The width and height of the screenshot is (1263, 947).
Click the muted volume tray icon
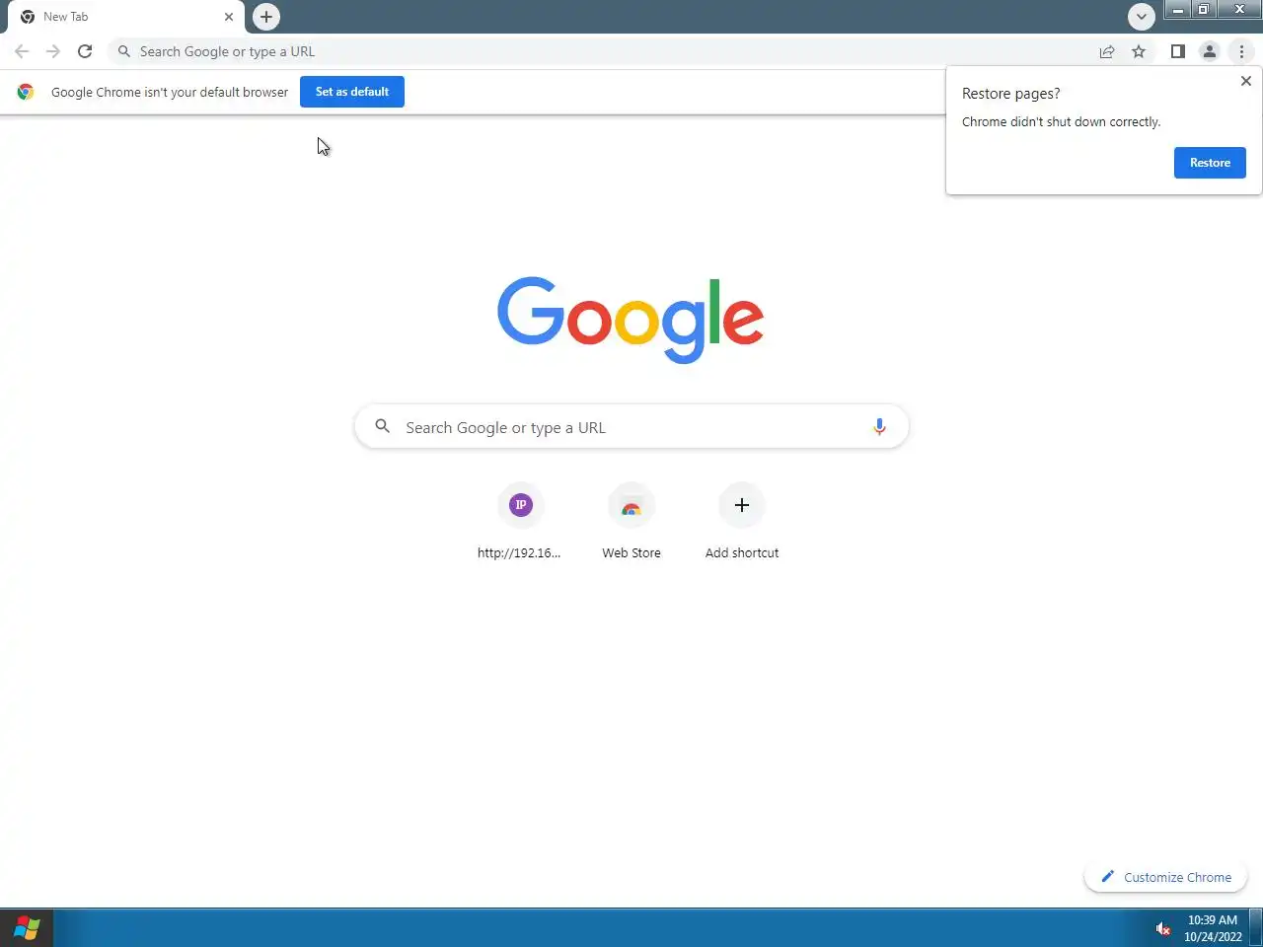point(1163,928)
